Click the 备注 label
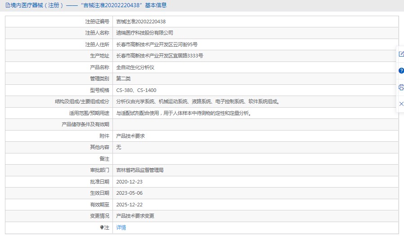Screen dimensions: 404x236 (x=104, y=159)
